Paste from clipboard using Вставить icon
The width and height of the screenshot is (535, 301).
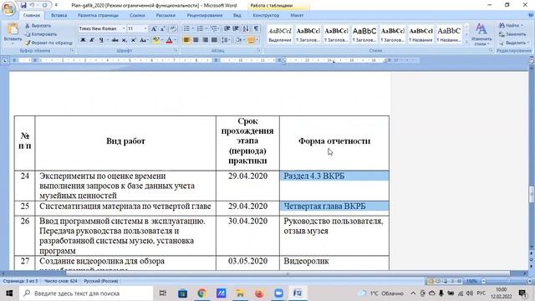click(x=13, y=29)
